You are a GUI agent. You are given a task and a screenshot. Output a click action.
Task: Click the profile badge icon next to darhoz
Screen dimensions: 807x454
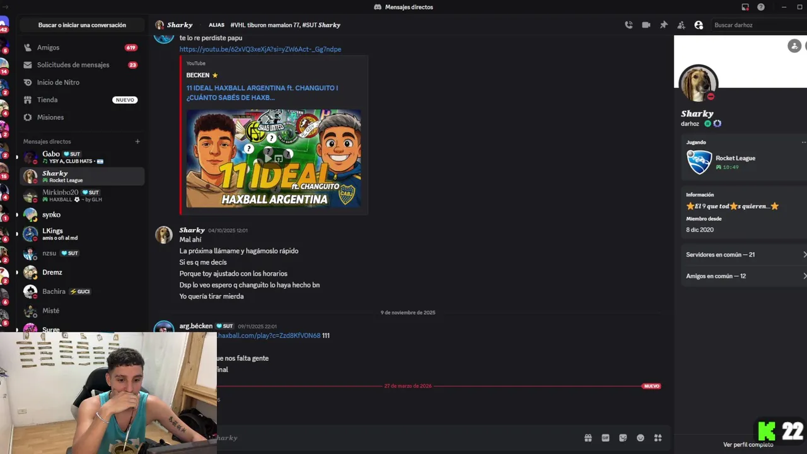(x=717, y=124)
